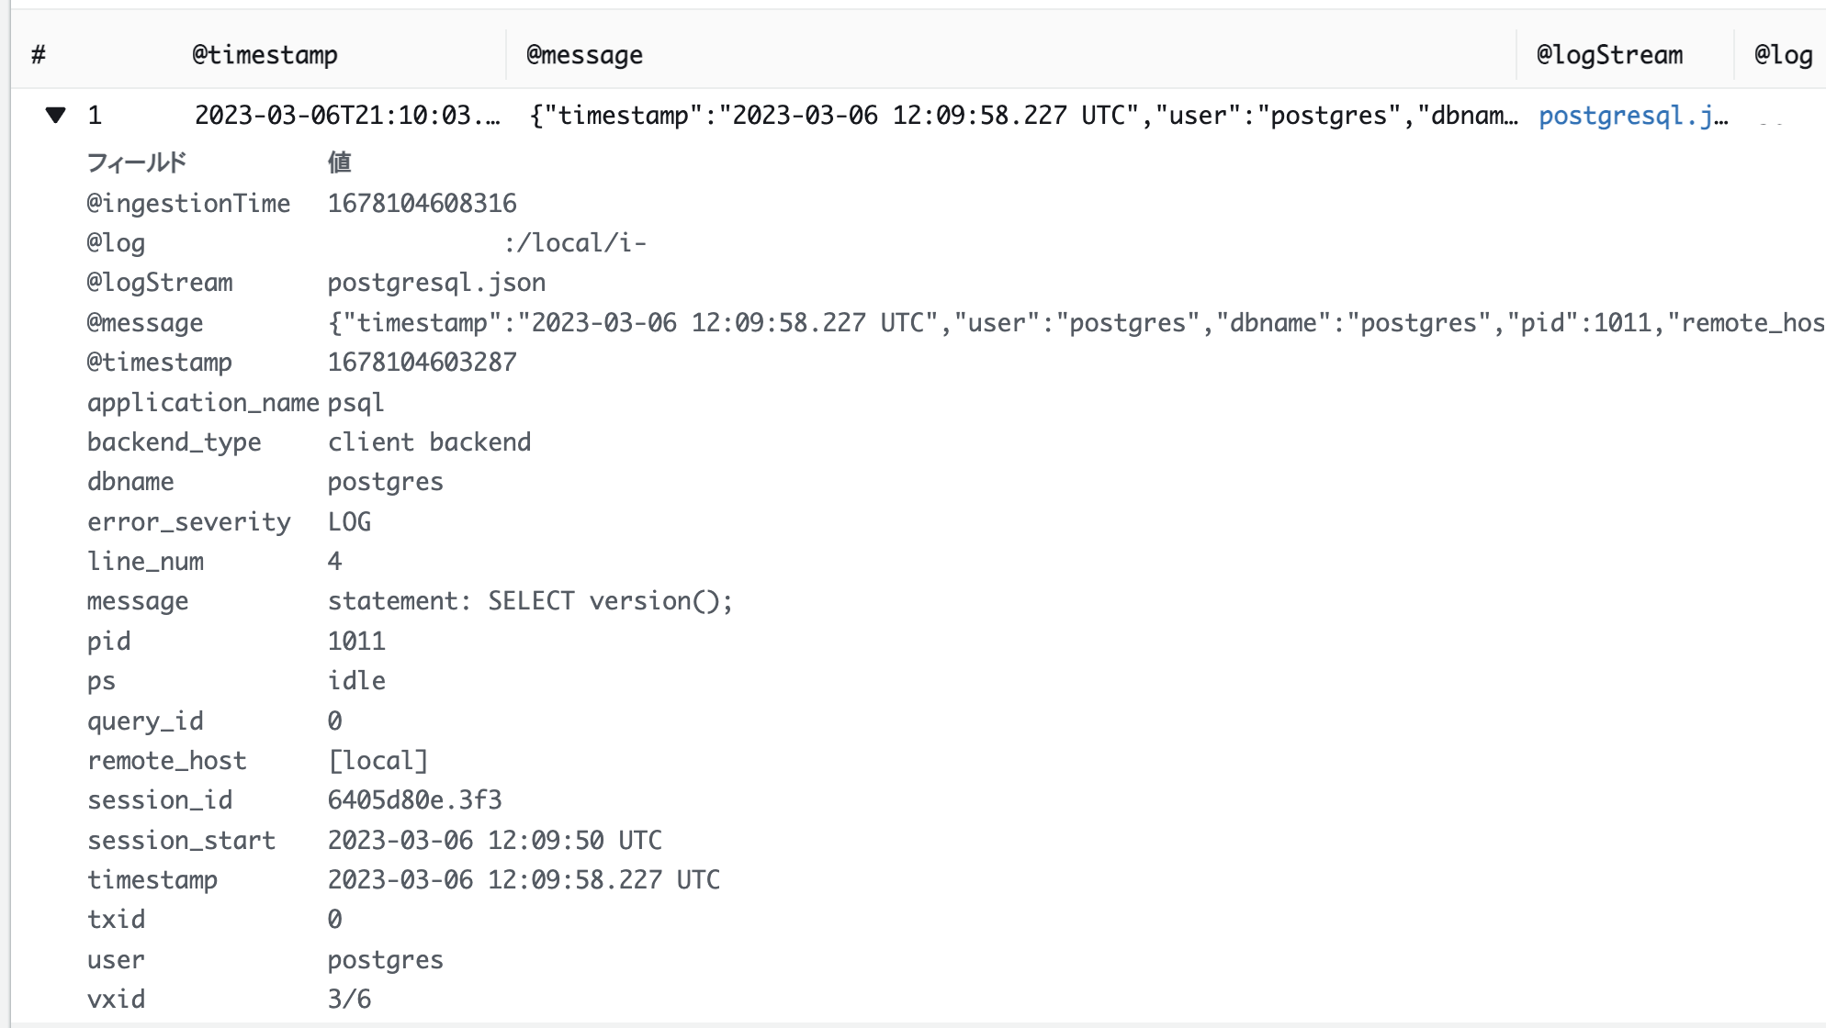Select the session_id value 6405d80e.3f3
1826x1028 pixels.
click(413, 799)
